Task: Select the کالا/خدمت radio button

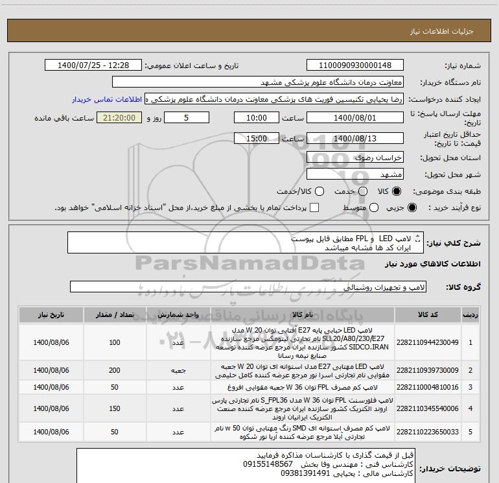Action: 319,191
